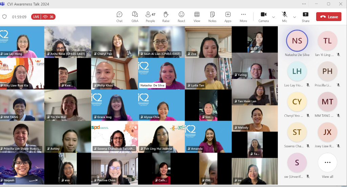The height and width of the screenshot is (187, 347).
Task: Select Natasha De Silva's video tile
Action: pos(161,73)
